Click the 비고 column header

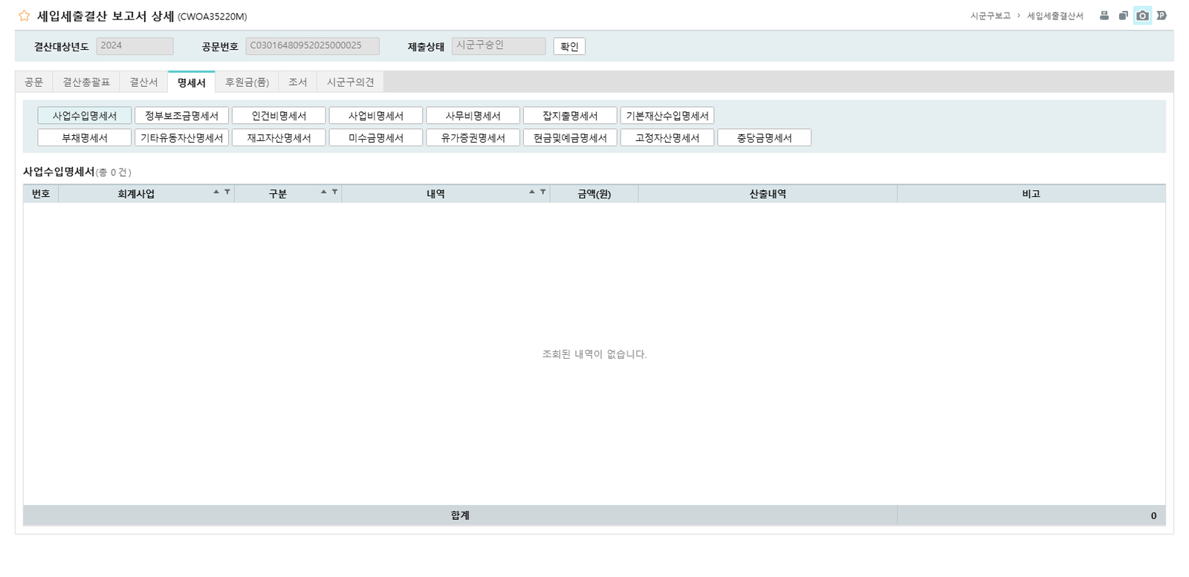1031,194
